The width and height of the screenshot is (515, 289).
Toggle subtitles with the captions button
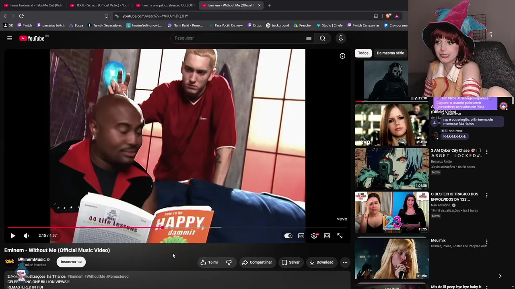pos(301,236)
